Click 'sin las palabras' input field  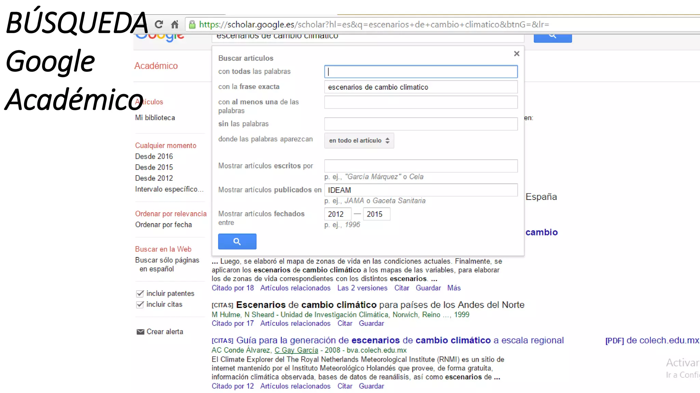(421, 124)
